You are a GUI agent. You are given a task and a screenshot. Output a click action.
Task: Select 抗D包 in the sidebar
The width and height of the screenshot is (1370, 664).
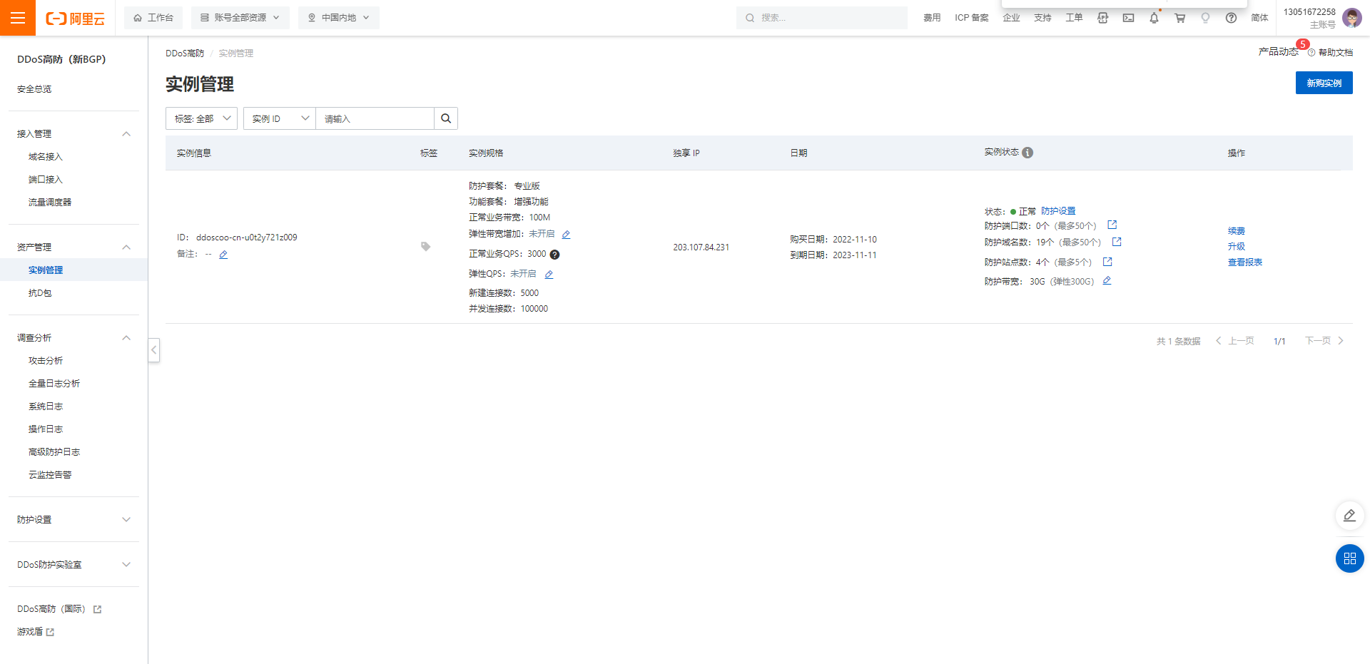pos(40,293)
